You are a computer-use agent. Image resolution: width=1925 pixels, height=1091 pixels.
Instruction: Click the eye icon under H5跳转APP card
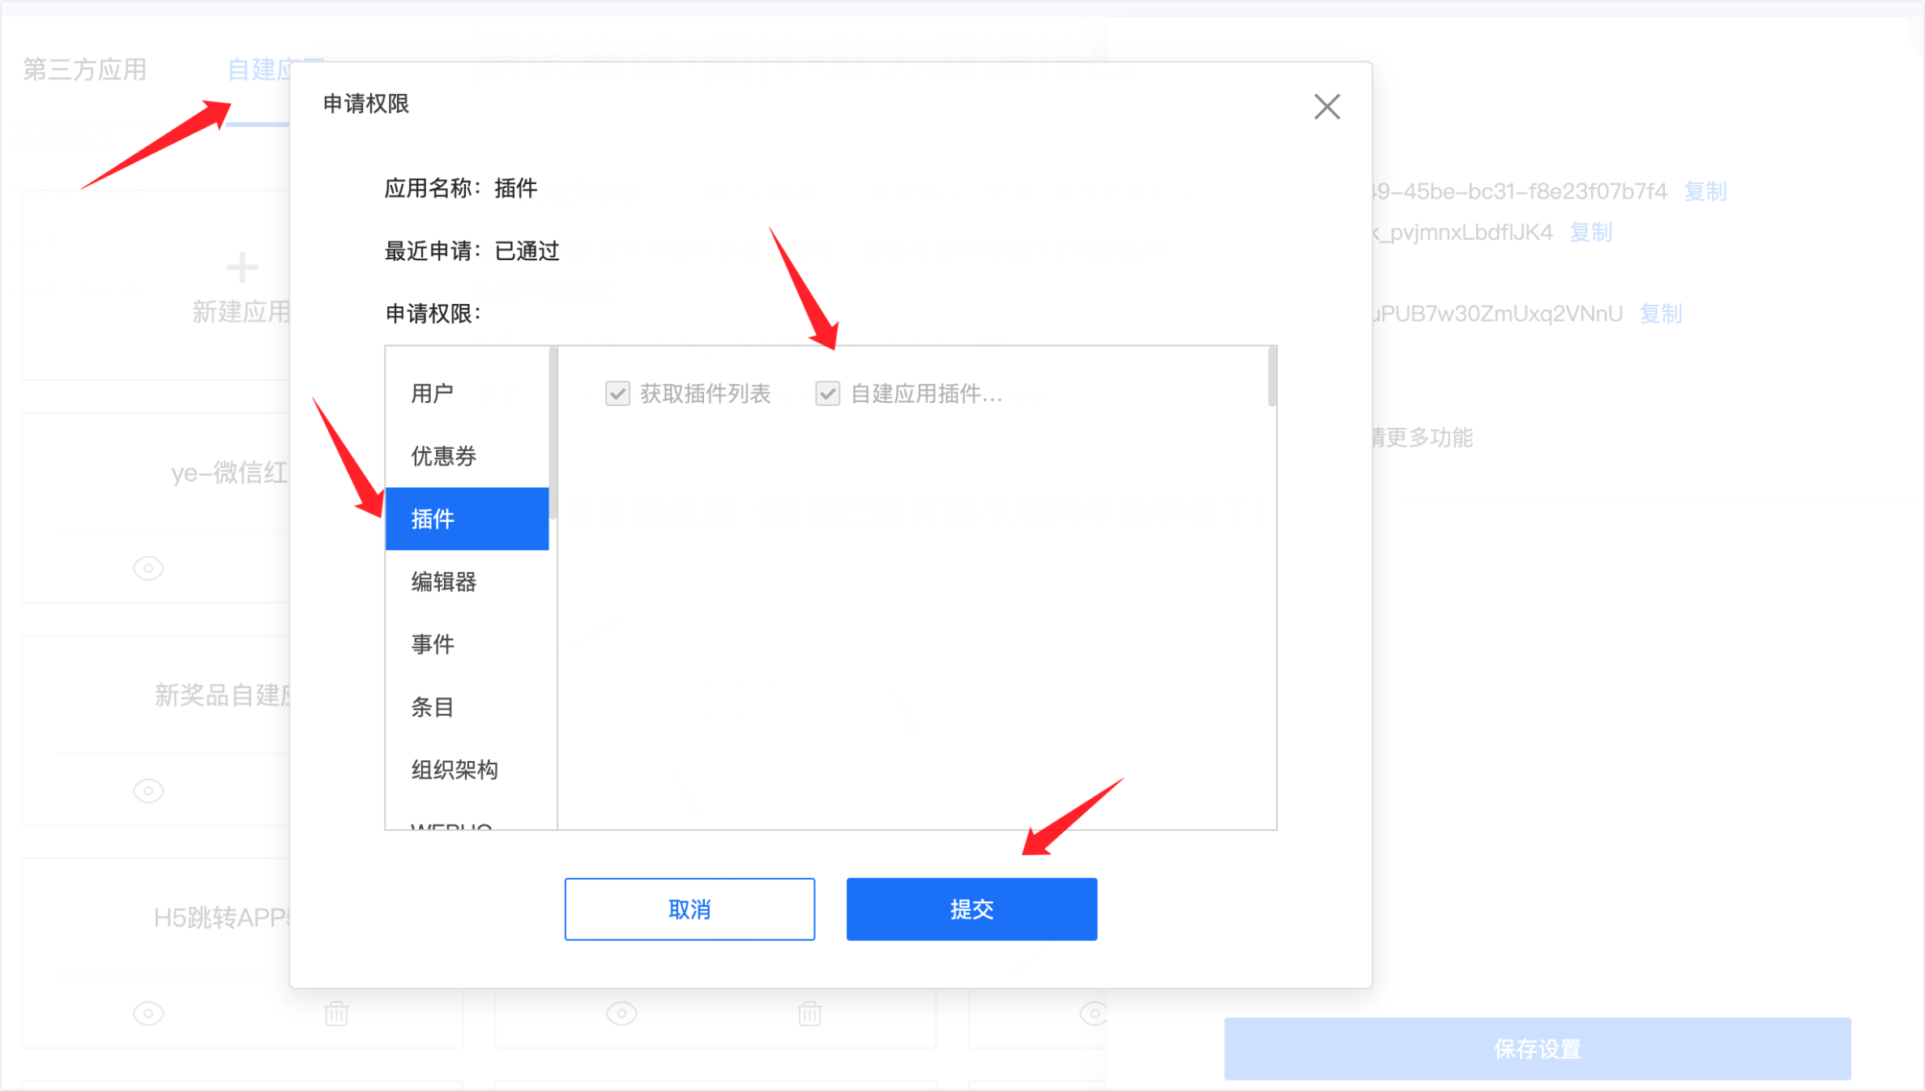tap(148, 1013)
